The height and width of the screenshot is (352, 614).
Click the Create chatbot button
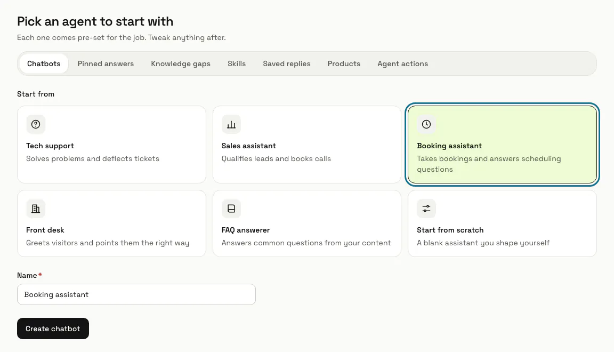click(x=53, y=329)
